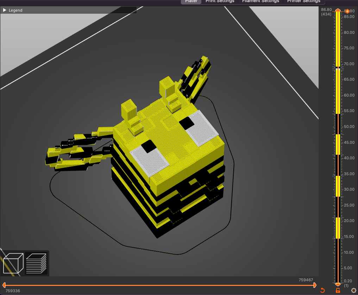Click the layer slider track at 50.00
Viewport: 358px width, 295px height.
338,127
